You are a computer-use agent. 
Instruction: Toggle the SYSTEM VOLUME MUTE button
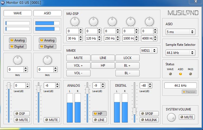pyautogui.click(x=187, y=117)
